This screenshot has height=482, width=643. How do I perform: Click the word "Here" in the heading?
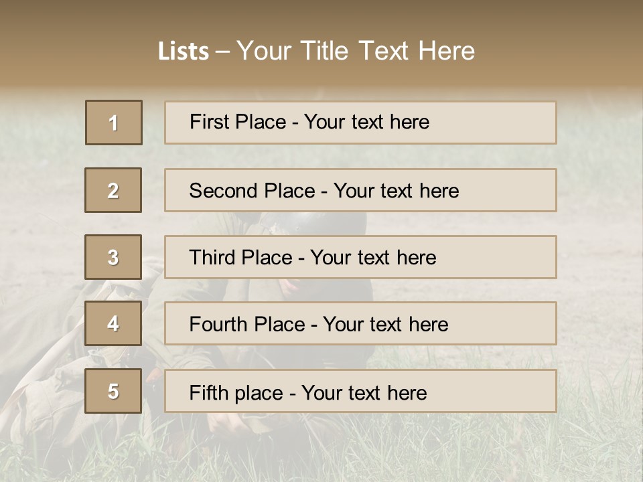[446, 52]
